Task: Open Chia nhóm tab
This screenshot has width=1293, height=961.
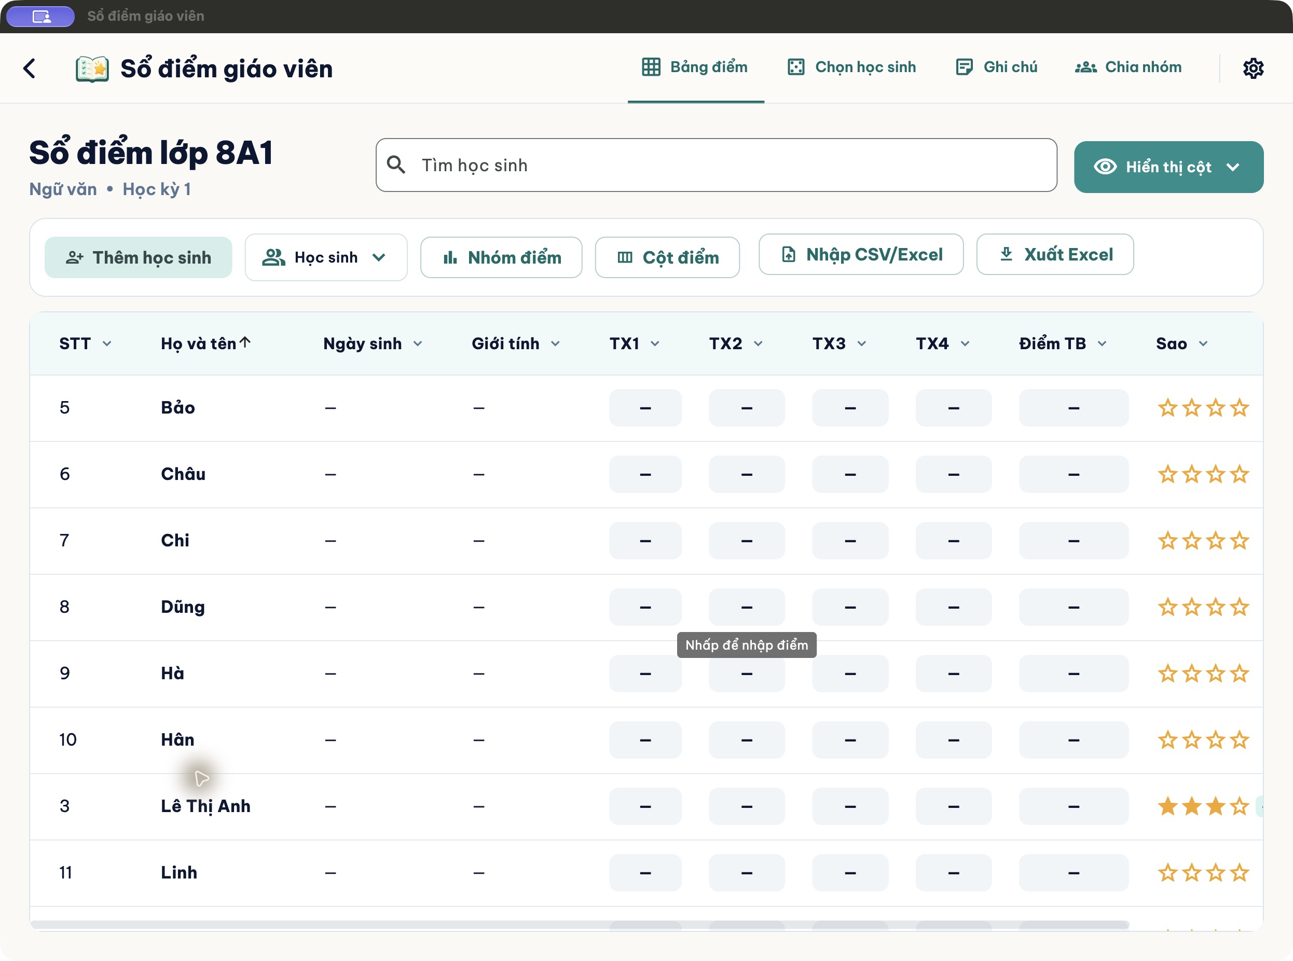Action: coord(1128,67)
